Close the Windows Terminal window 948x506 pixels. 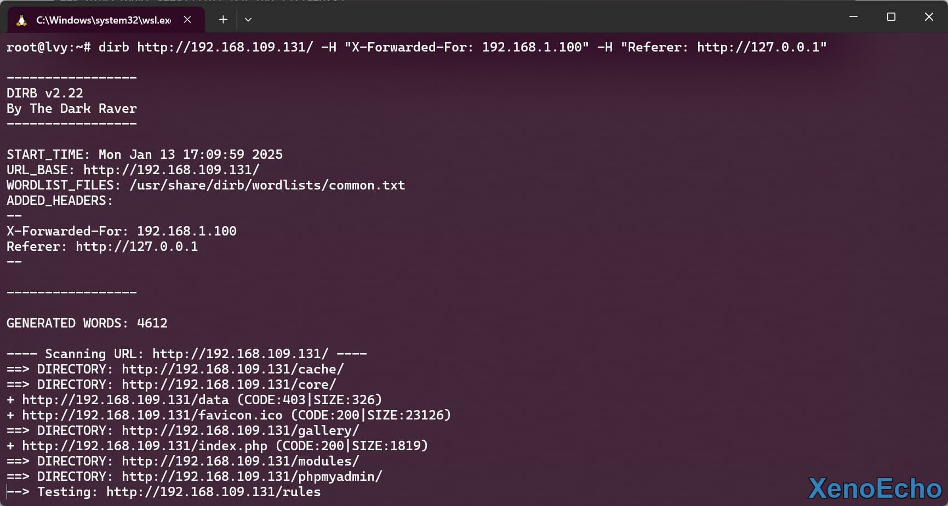[929, 17]
